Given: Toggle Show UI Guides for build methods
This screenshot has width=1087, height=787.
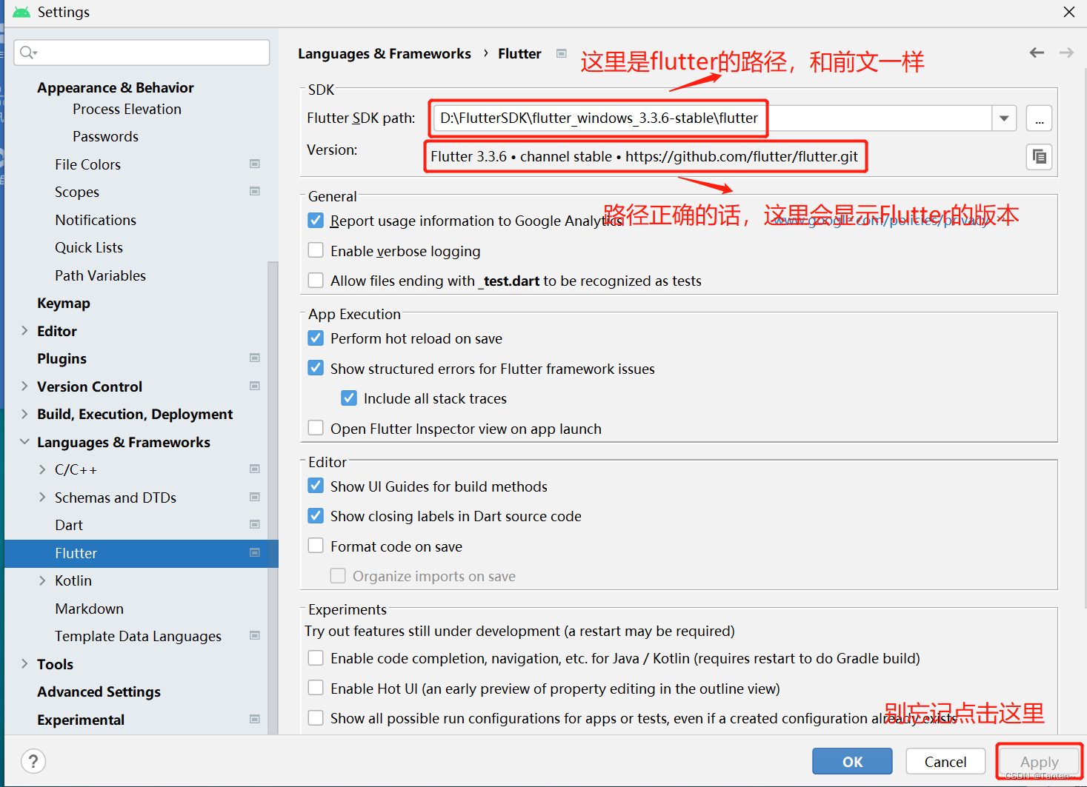Looking at the screenshot, I should click(316, 486).
